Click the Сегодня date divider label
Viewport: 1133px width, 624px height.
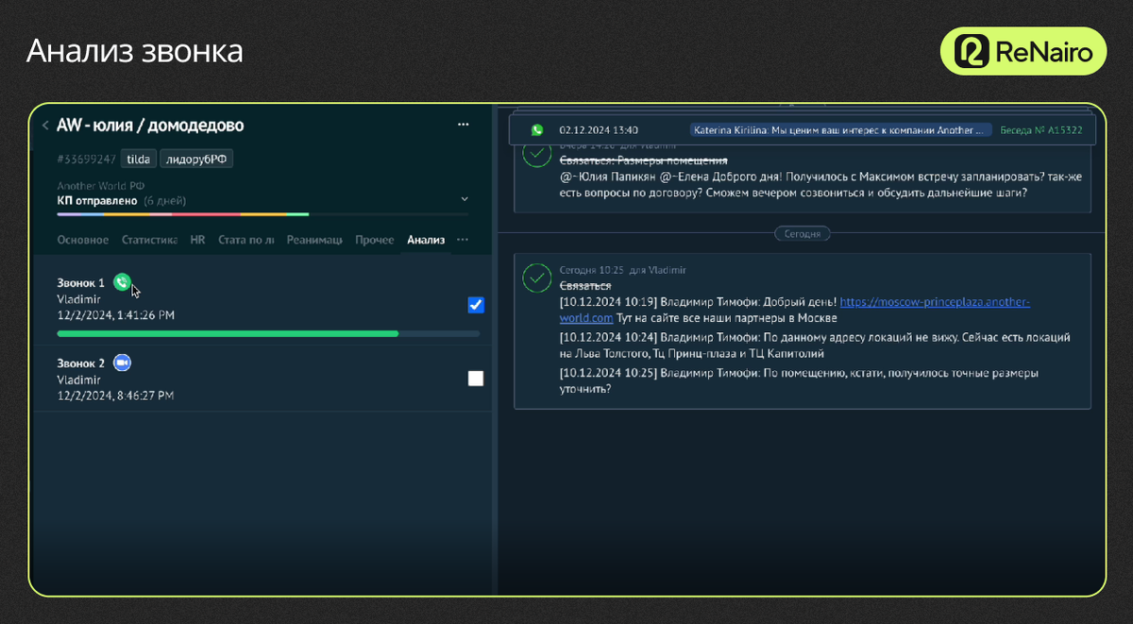(803, 232)
